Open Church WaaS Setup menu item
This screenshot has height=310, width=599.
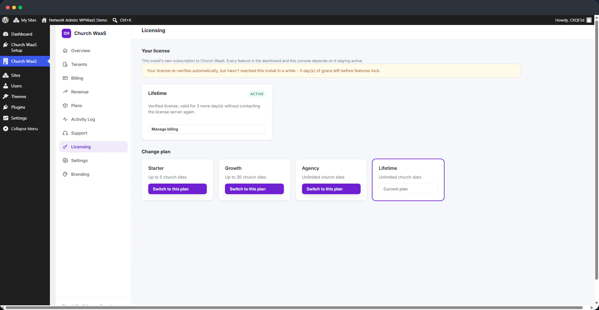[x=25, y=47]
